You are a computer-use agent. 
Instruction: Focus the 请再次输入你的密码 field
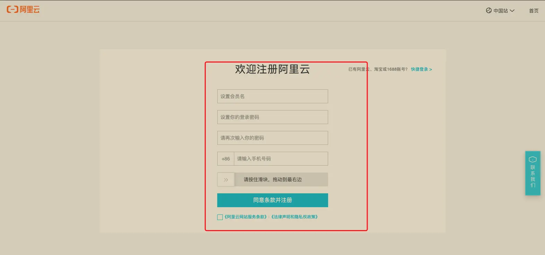tap(273, 138)
